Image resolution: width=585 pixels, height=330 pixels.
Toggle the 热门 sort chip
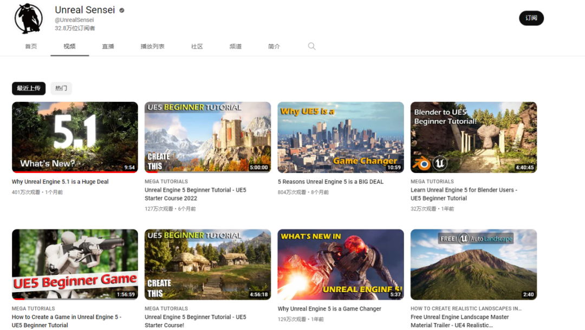(61, 88)
